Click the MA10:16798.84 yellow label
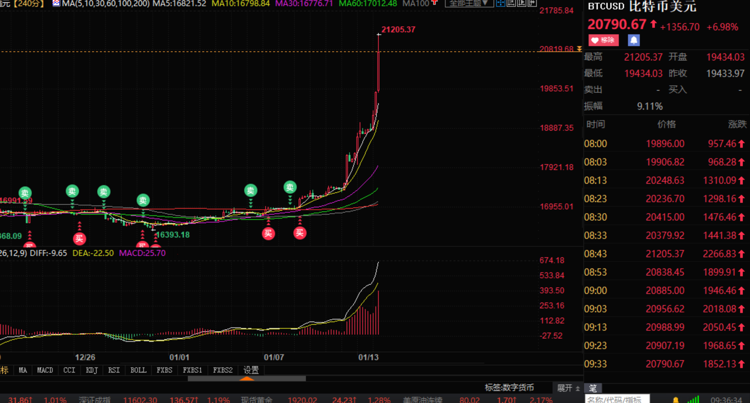Image resolution: width=750 pixels, height=403 pixels. (x=241, y=3)
